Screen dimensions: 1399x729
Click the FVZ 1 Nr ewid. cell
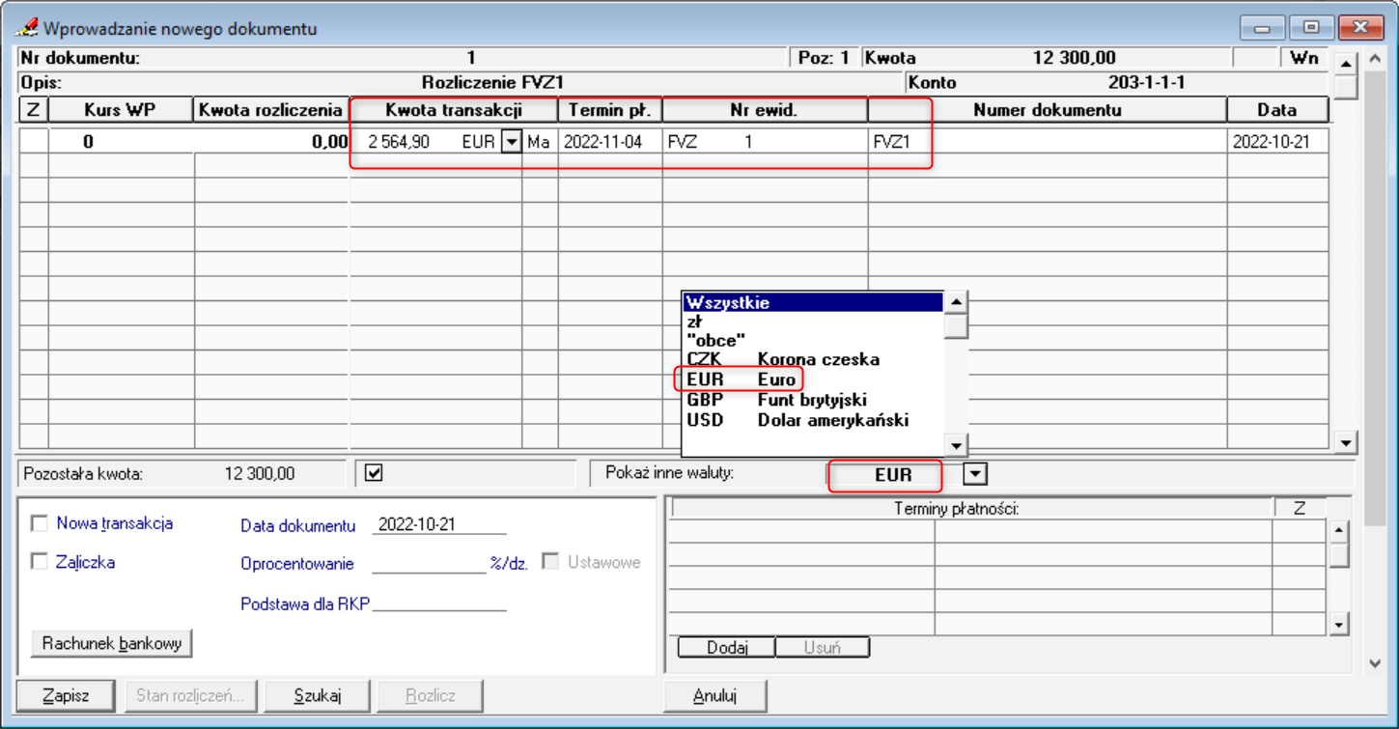click(765, 142)
